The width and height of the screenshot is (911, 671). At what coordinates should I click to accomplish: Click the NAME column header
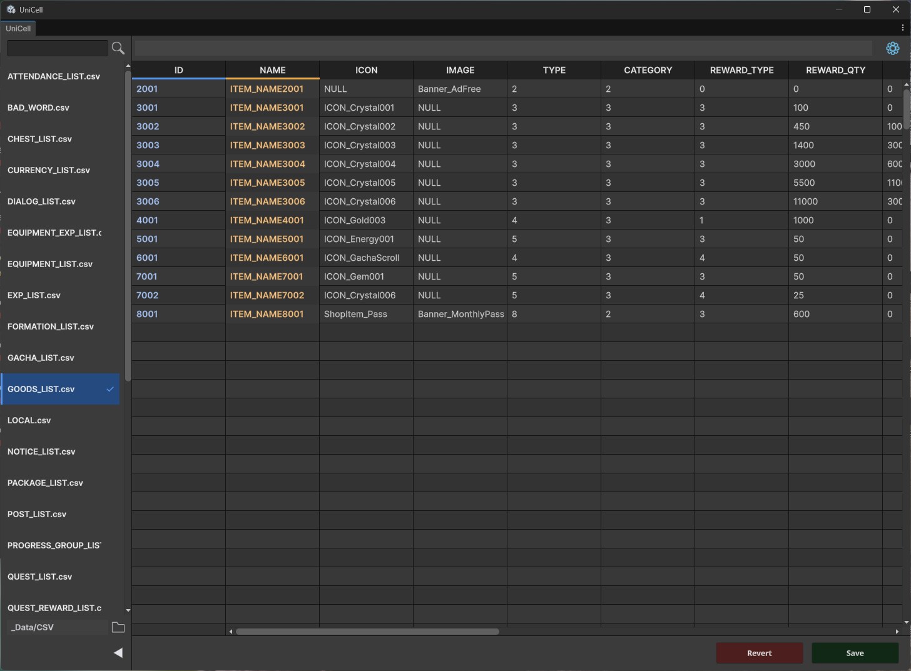(272, 70)
